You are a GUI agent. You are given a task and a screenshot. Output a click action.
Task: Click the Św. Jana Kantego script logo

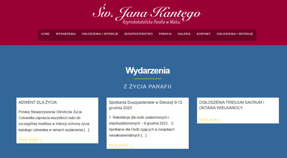(x=147, y=12)
